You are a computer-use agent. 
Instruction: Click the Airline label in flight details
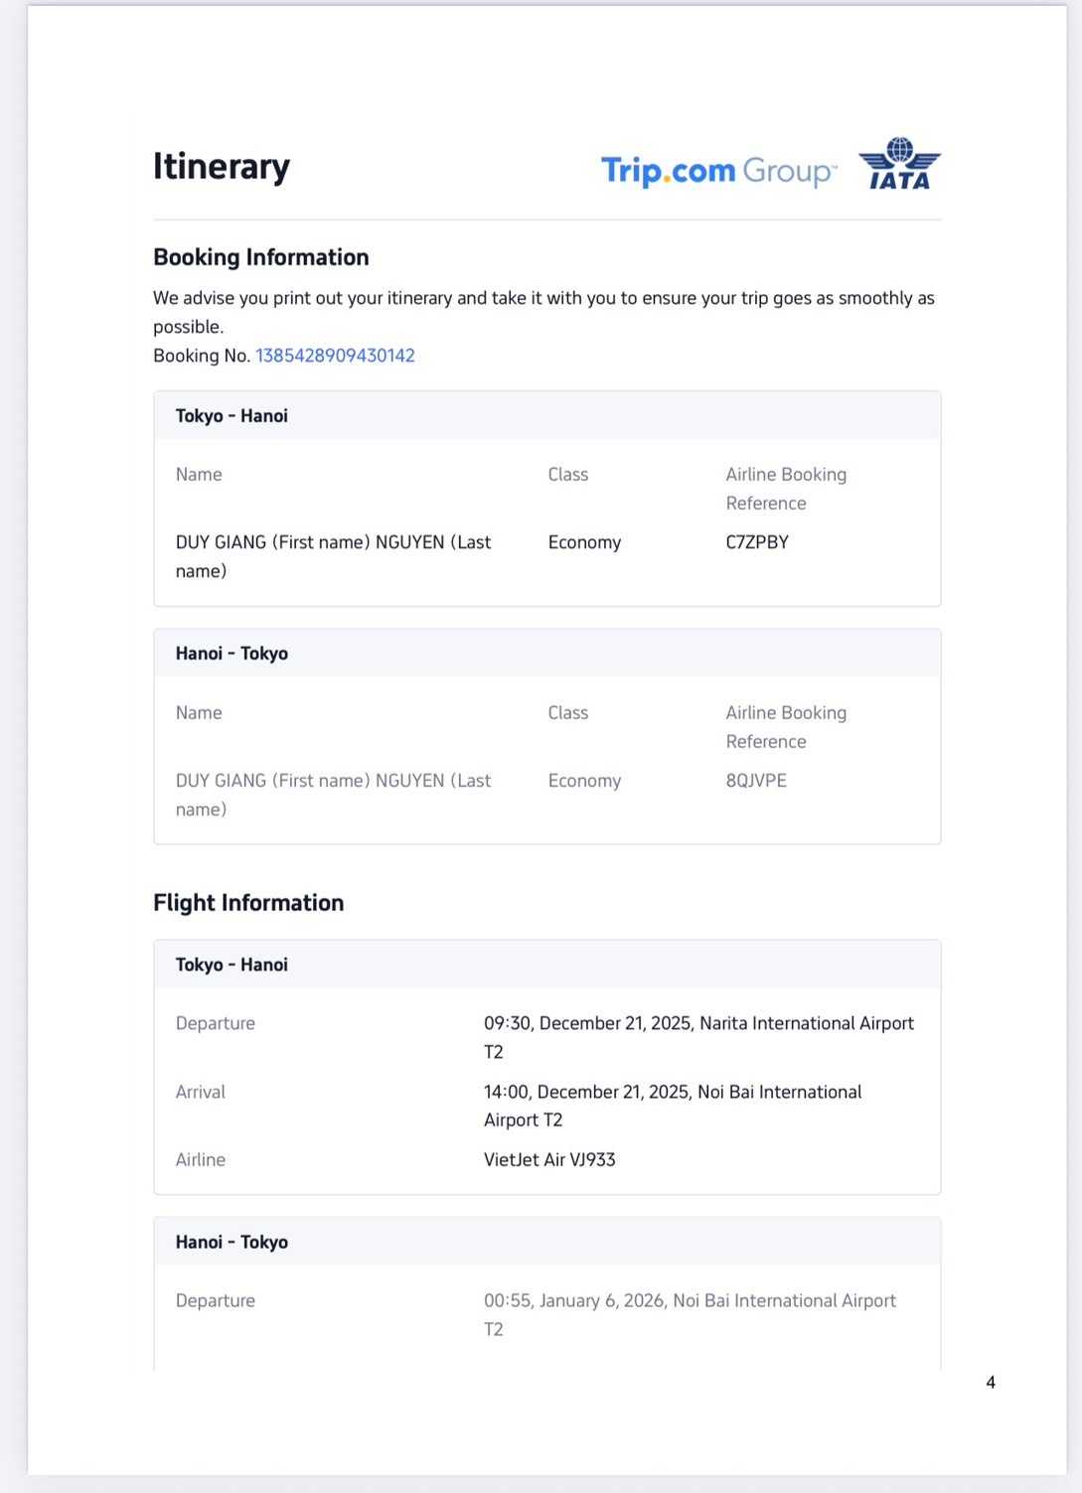click(201, 1159)
